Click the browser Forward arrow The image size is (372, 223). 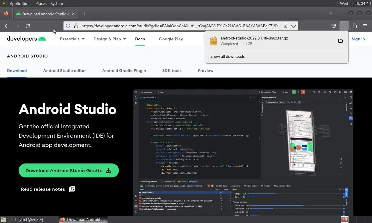(x=17, y=26)
